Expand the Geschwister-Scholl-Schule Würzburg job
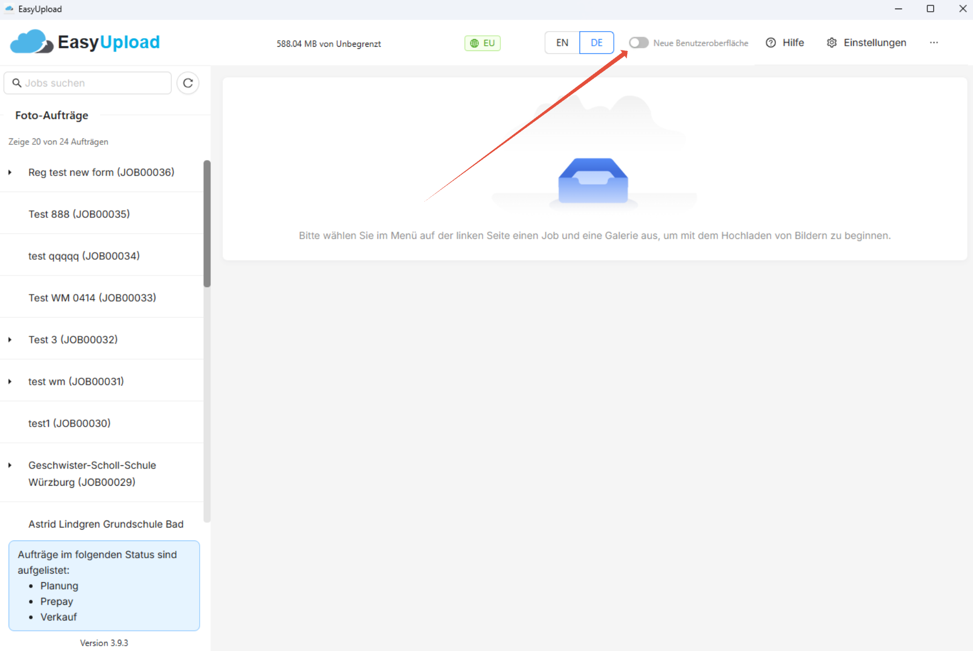 tap(10, 465)
